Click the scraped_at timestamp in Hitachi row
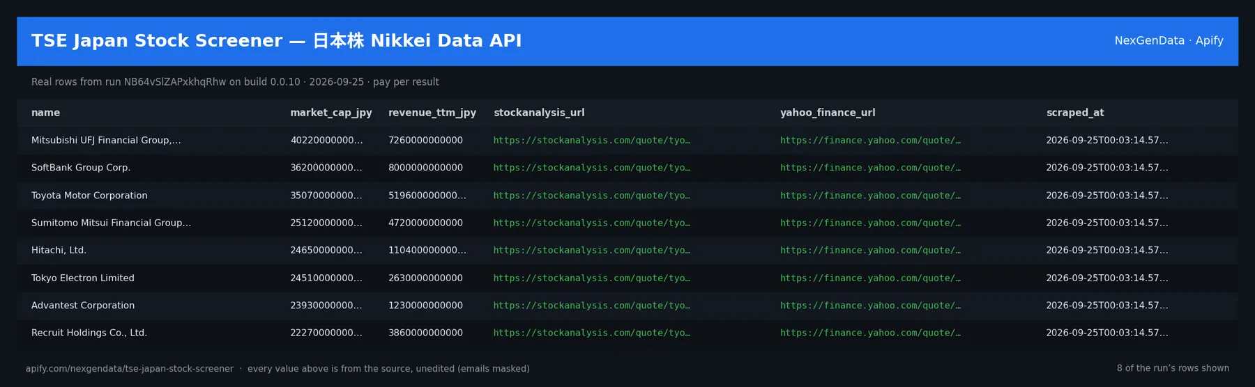This screenshot has width=1255, height=387. pyautogui.click(x=1107, y=251)
